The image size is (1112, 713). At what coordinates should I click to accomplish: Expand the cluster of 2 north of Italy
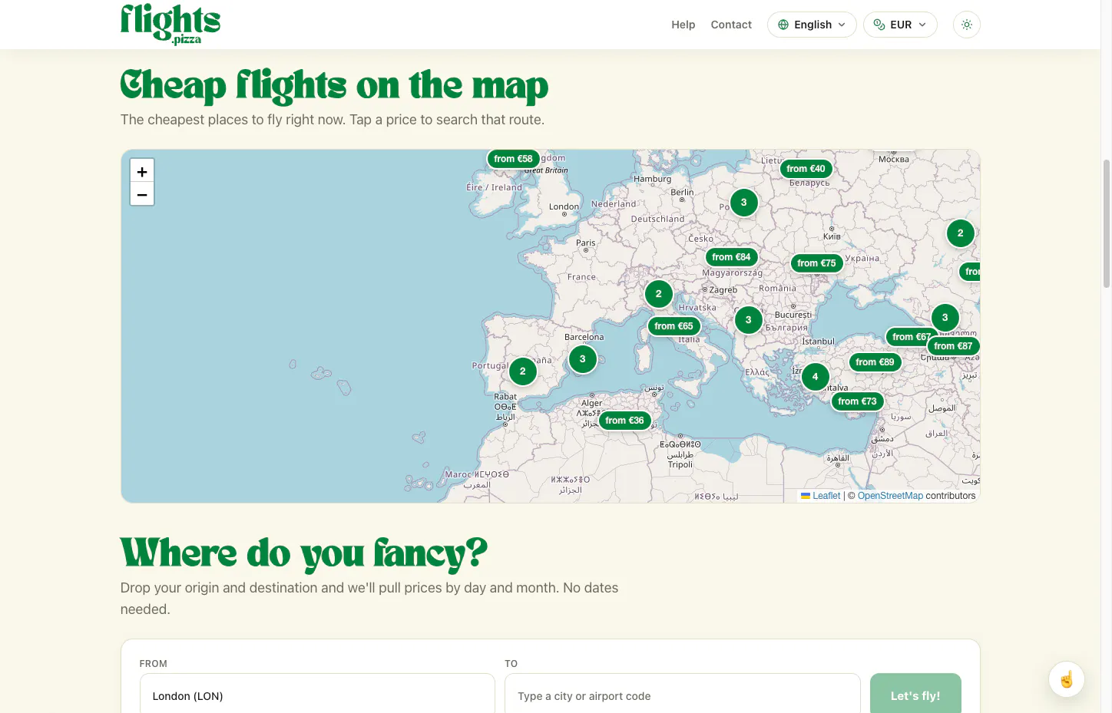(x=658, y=294)
